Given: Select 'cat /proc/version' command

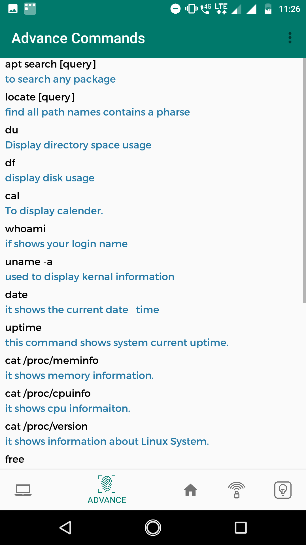Looking at the screenshot, I should 46,426.
